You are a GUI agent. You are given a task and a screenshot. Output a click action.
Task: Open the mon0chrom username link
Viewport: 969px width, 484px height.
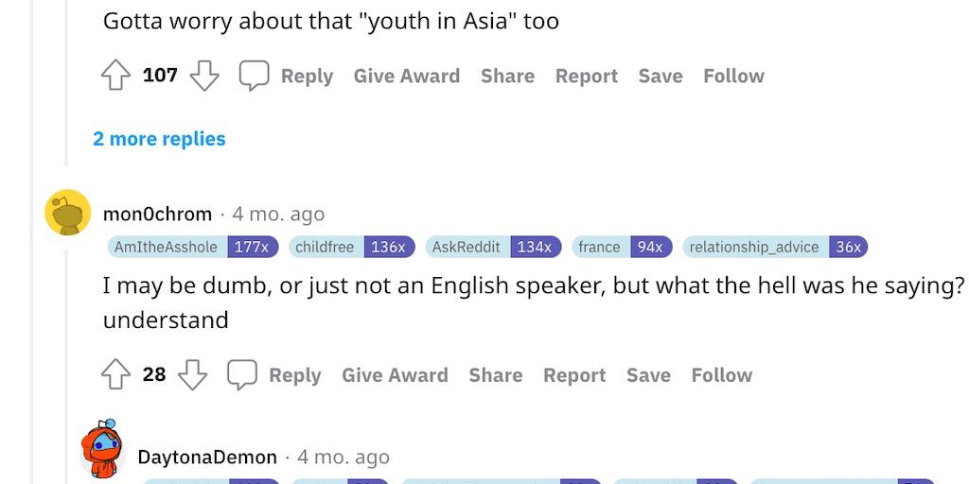coord(157,214)
